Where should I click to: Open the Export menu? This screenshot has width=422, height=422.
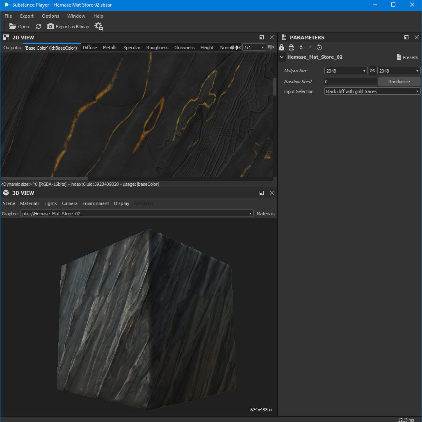coord(27,16)
